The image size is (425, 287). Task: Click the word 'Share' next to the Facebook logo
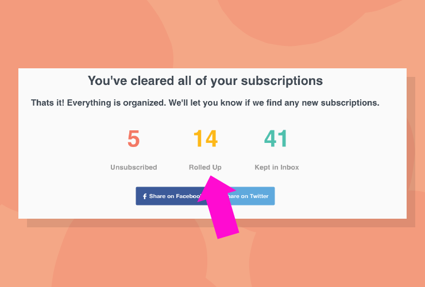pos(156,196)
